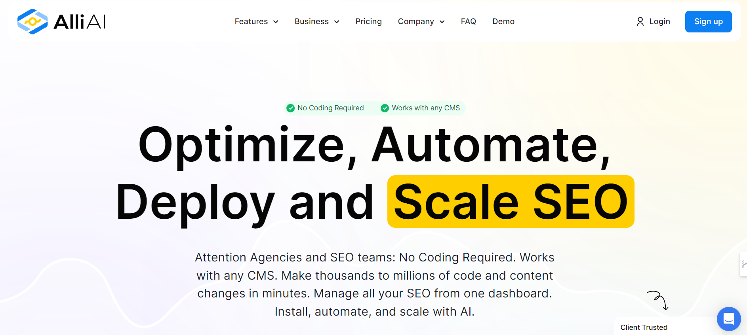Image resolution: width=747 pixels, height=335 pixels.
Task: Click the user profile icon beside Login
Action: point(640,21)
